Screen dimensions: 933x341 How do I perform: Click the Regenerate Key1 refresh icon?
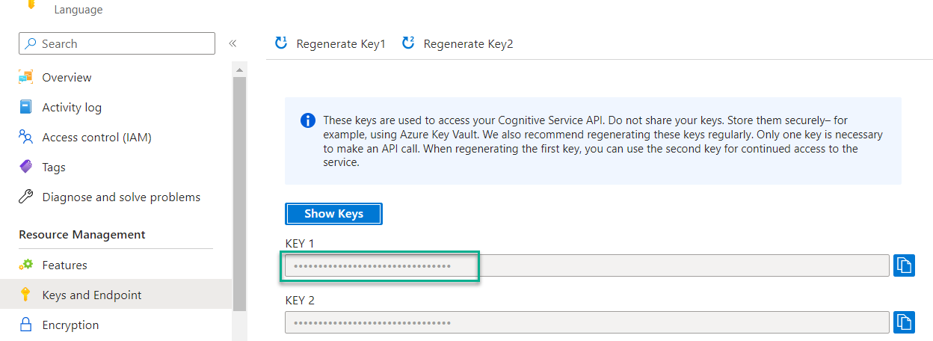tap(281, 43)
